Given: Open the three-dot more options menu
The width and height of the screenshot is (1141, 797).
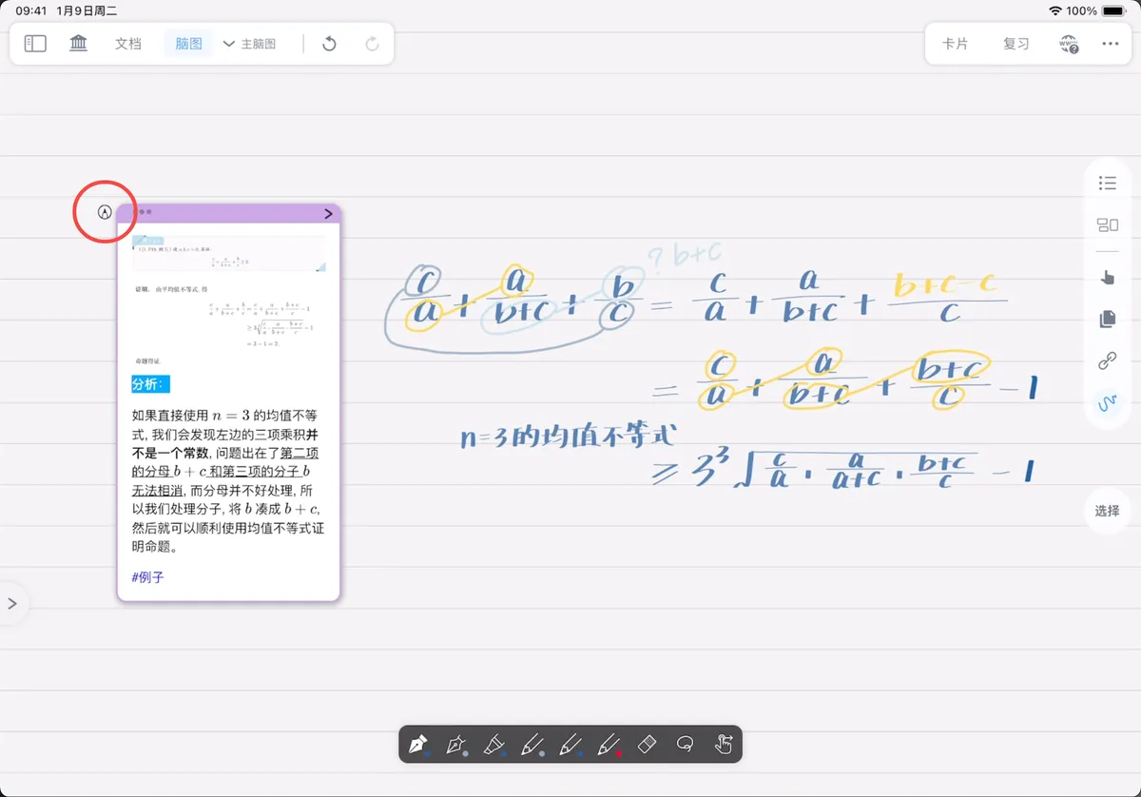Looking at the screenshot, I should tap(1110, 44).
